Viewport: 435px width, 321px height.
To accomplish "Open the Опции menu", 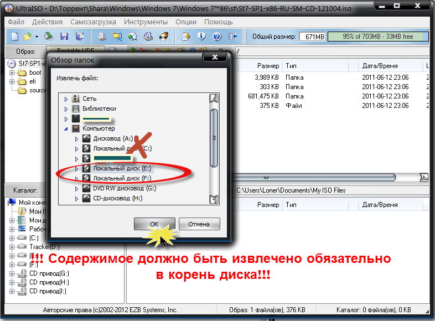I will (186, 22).
